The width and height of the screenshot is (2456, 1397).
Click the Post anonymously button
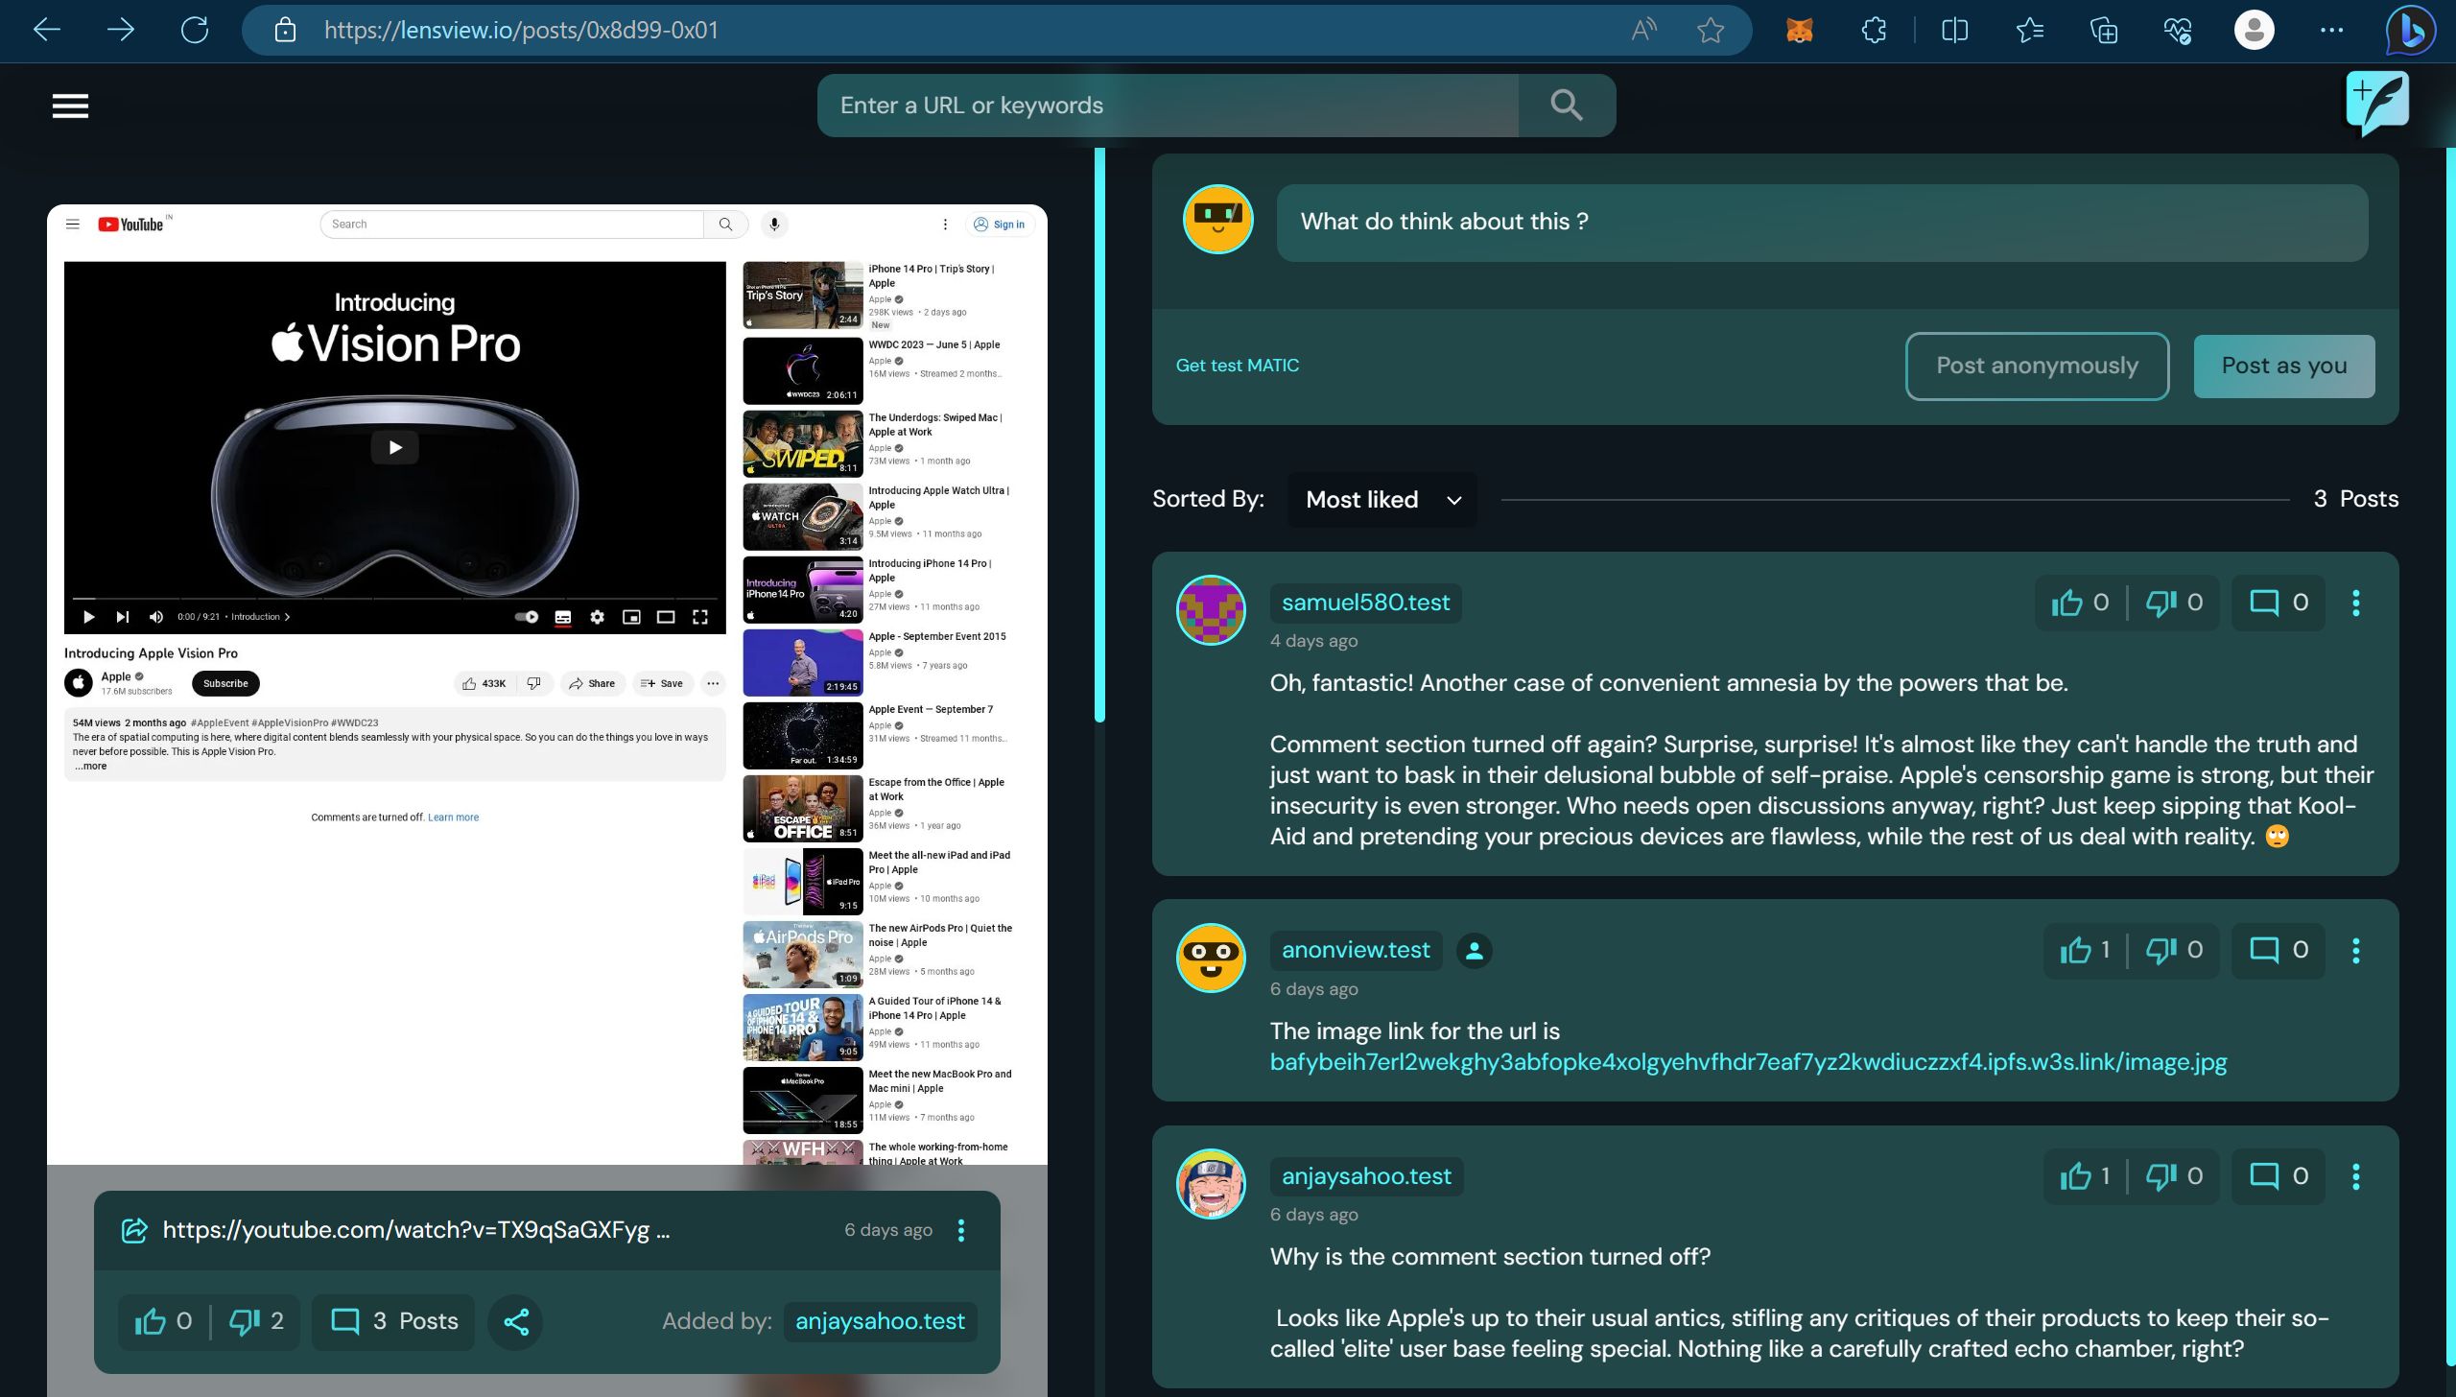[2037, 366]
